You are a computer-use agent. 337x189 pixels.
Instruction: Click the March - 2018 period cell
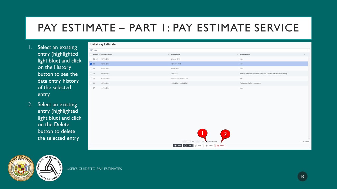pos(175,69)
